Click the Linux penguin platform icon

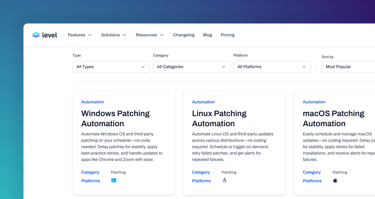point(224,180)
